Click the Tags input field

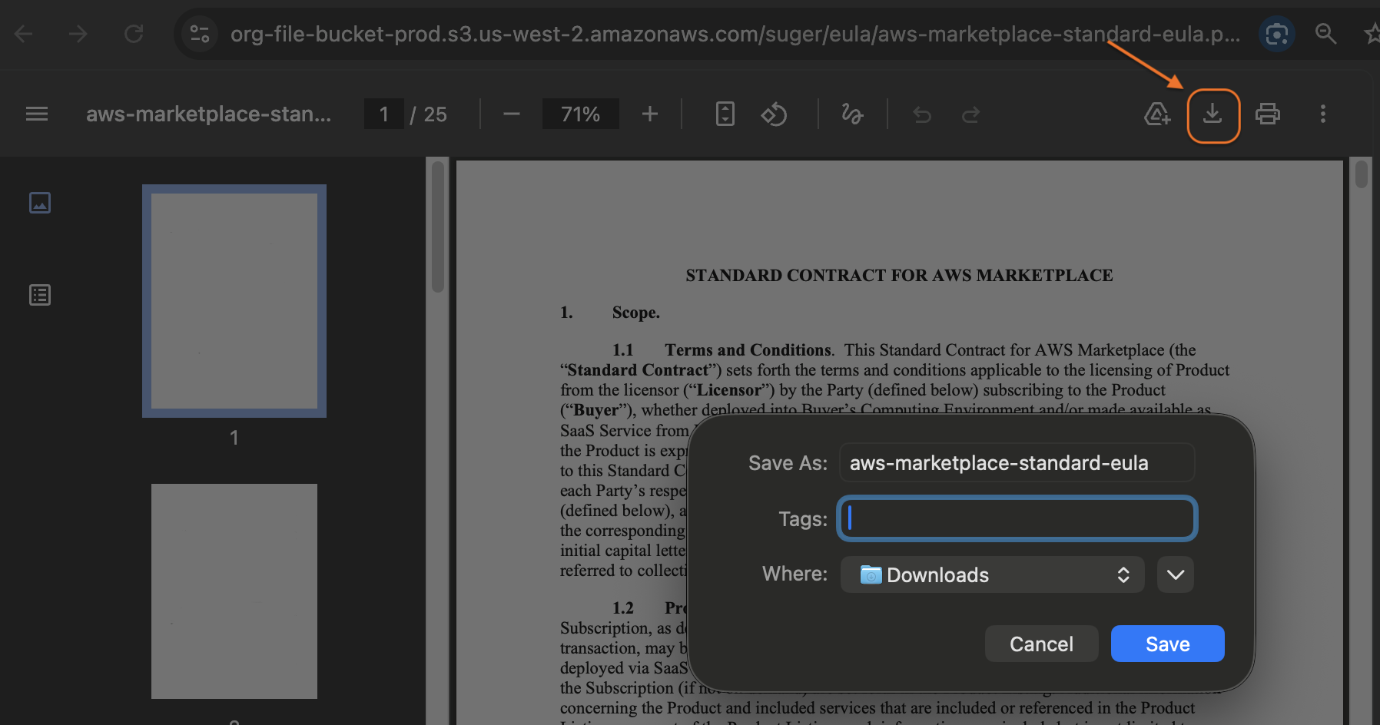(x=1017, y=518)
